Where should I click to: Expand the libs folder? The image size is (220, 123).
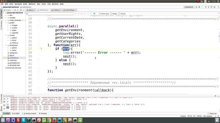(6, 15)
